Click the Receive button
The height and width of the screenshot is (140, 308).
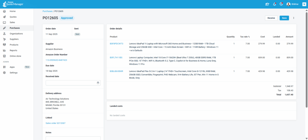(271, 18)
